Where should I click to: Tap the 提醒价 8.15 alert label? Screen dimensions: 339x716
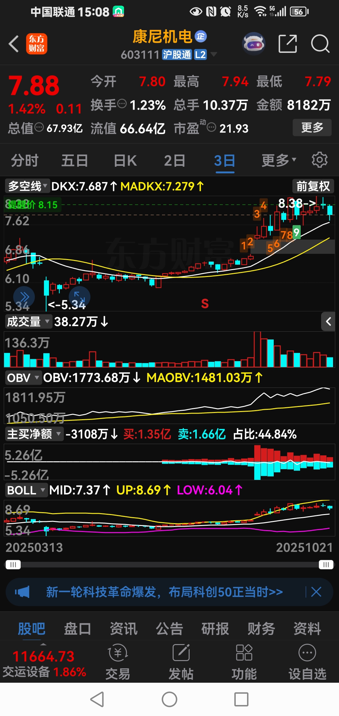pyautogui.click(x=32, y=205)
